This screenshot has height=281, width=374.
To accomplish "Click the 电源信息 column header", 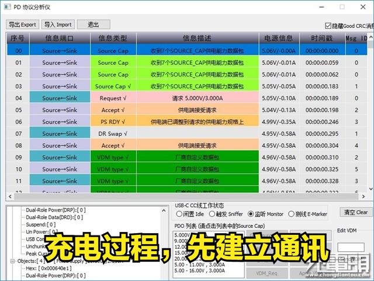I will tap(279, 38).
